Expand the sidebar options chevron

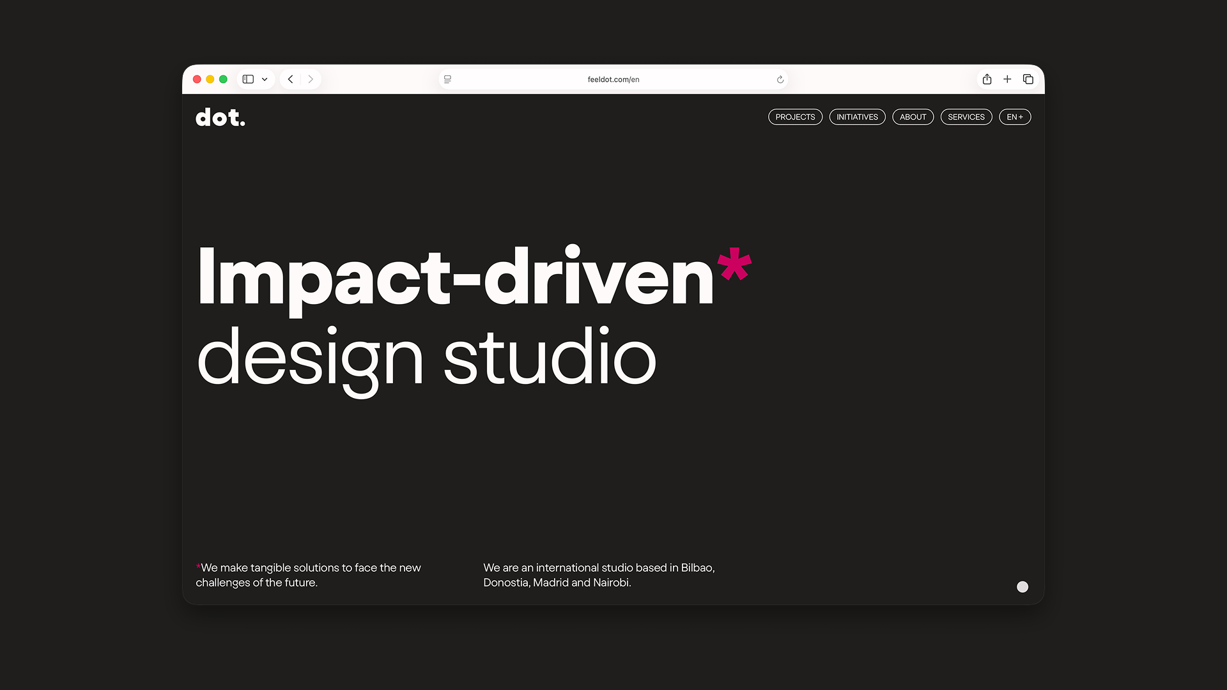point(265,79)
